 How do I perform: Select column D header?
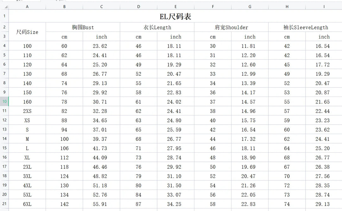[138, 7]
